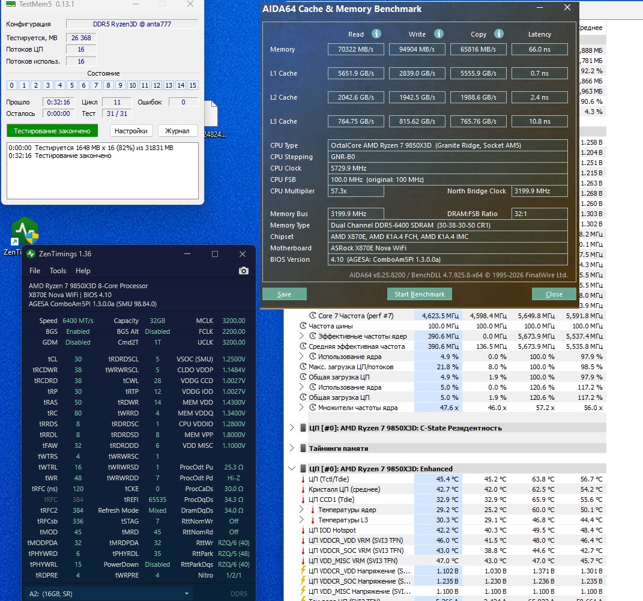Click the thermometer icon for ЦП IOD Hotspot
Viewport: 643px width, 601px height.
click(x=303, y=530)
